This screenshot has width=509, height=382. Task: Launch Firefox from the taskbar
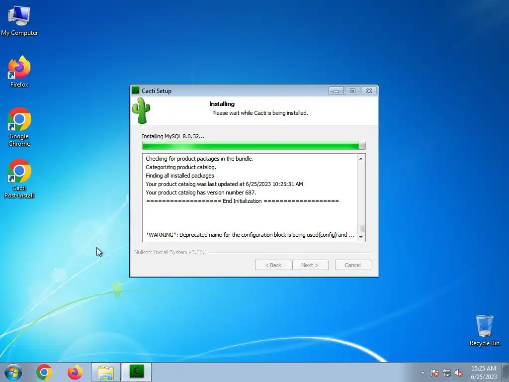point(75,372)
